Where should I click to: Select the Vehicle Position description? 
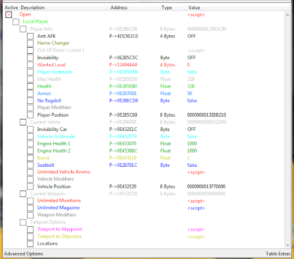[54, 186]
